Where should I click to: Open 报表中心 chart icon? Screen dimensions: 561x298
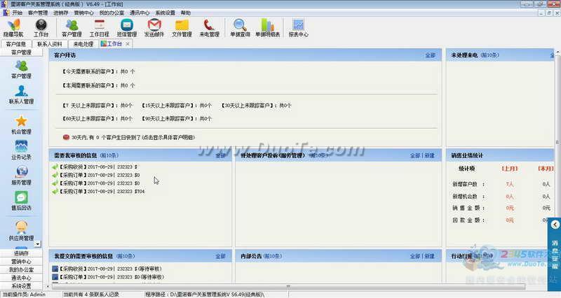pos(299,28)
